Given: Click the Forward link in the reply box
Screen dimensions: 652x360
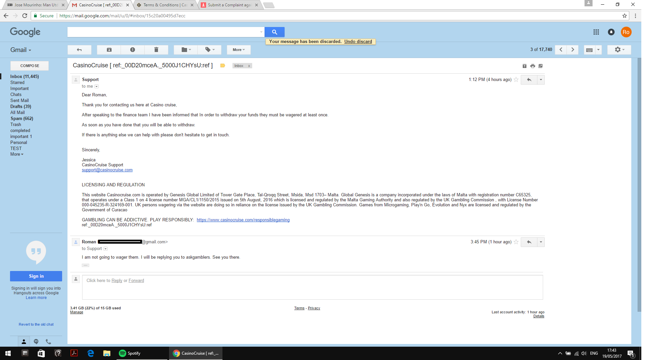Looking at the screenshot, I should coord(136,281).
